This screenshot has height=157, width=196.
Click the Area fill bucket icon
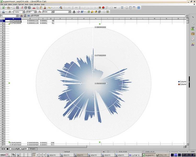click(x=40, y=12)
